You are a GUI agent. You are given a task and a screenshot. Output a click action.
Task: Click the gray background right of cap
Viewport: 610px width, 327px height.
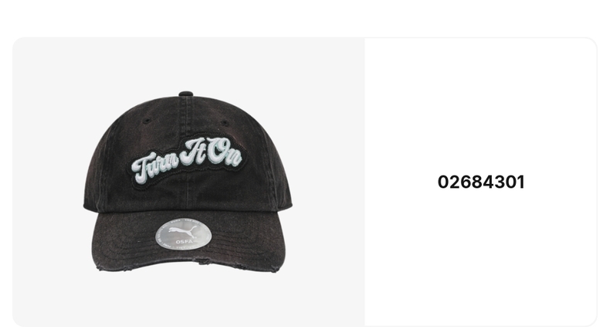tap(329, 182)
